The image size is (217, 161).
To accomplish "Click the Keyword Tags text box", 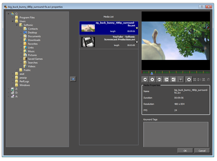I will [x=176, y=134].
